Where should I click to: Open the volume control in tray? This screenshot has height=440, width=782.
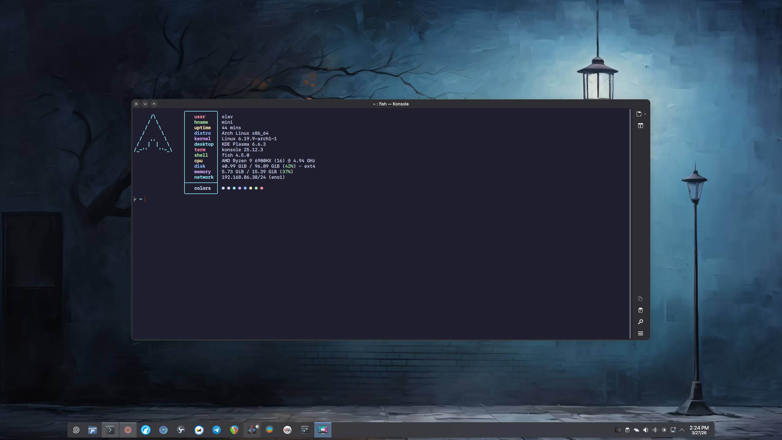click(x=645, y=430)
